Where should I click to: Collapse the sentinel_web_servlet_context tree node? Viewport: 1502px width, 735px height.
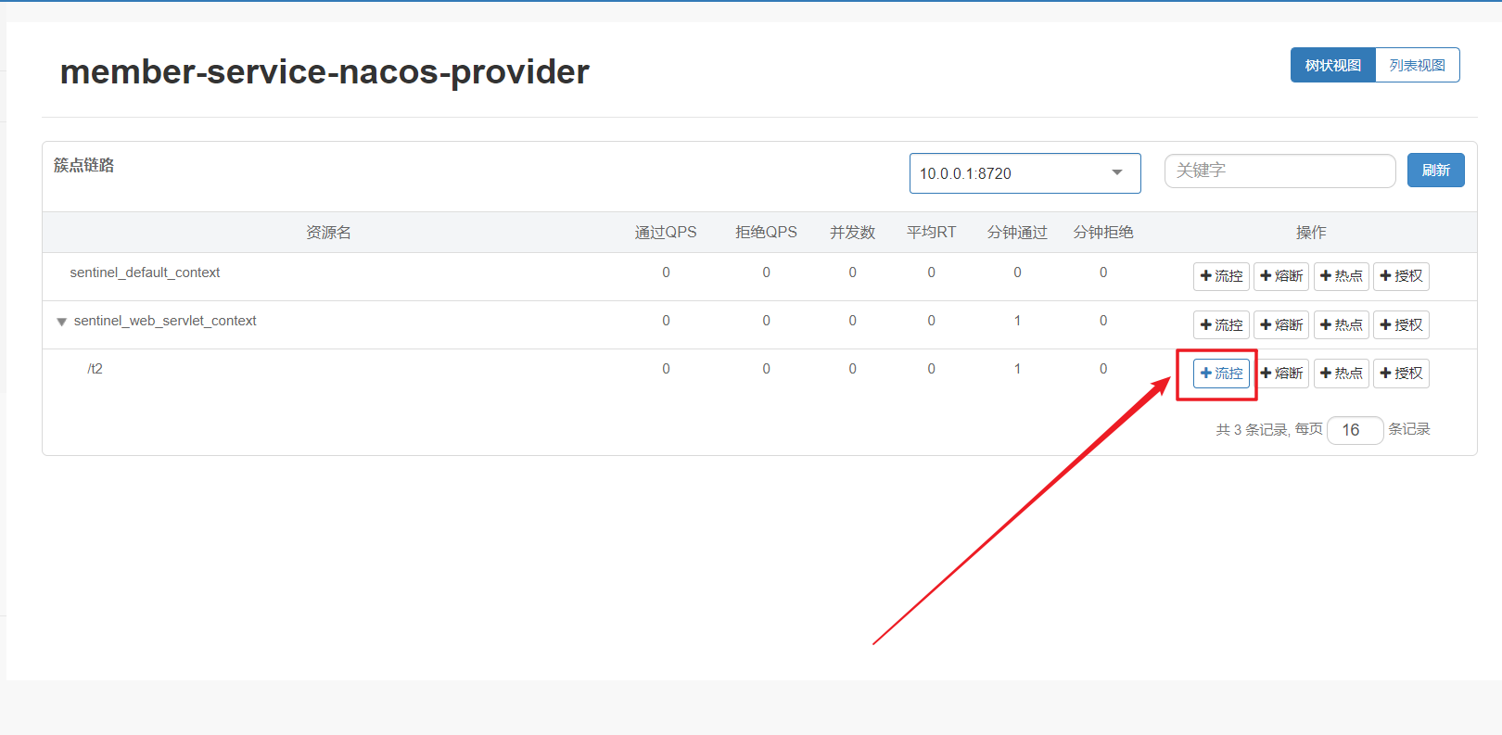pos(61,322)
